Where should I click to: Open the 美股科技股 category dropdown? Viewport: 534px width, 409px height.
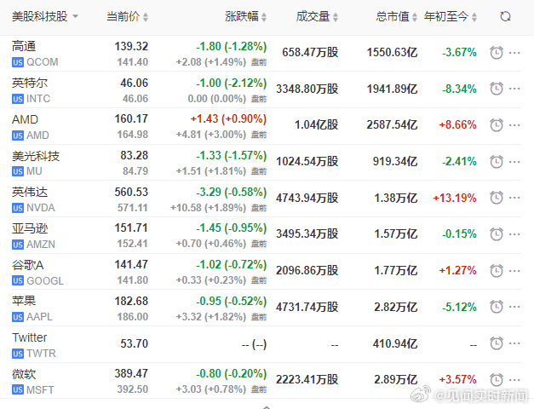[x=45, y=16]
